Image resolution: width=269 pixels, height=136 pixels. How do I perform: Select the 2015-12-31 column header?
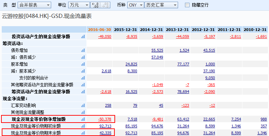(x=126, y=30)
